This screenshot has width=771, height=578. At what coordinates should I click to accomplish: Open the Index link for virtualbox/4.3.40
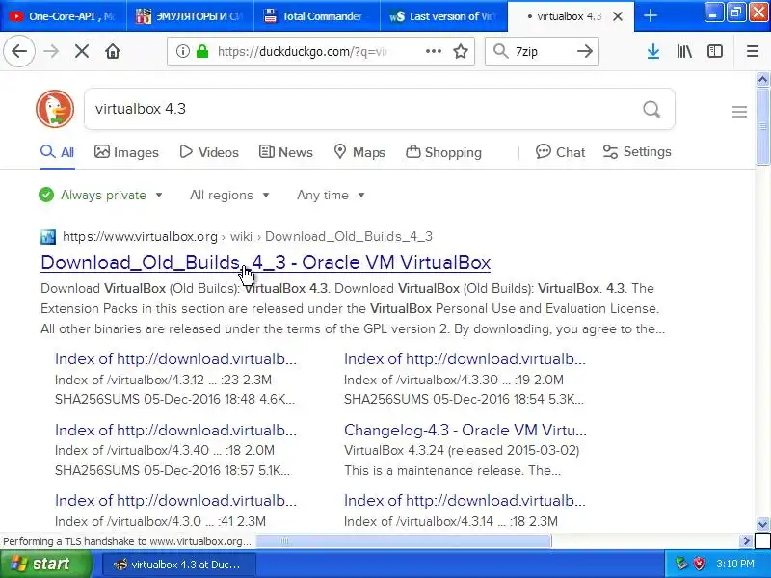tap(175, 430)
